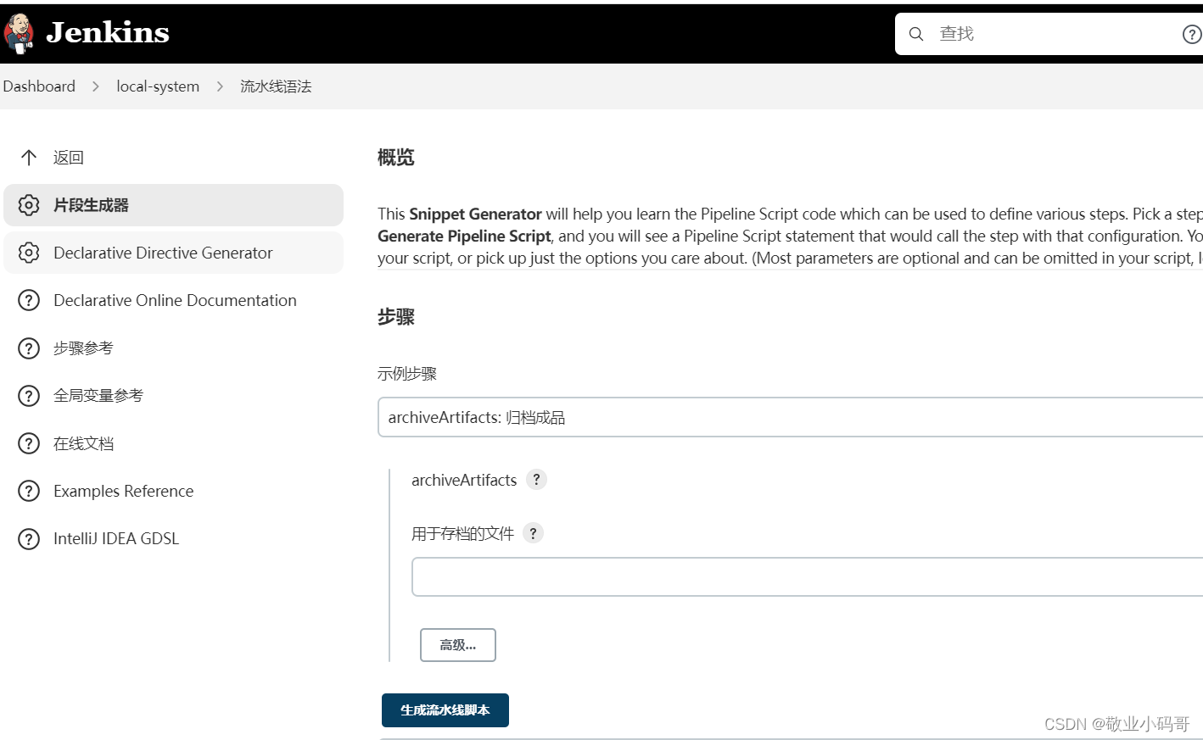Screen dimensions: 1203x740
Task: Click the help icon beside 在线文档
Action: [x=29, y=443]
